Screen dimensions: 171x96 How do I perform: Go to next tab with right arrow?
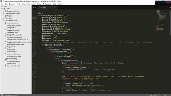[35, 7]
